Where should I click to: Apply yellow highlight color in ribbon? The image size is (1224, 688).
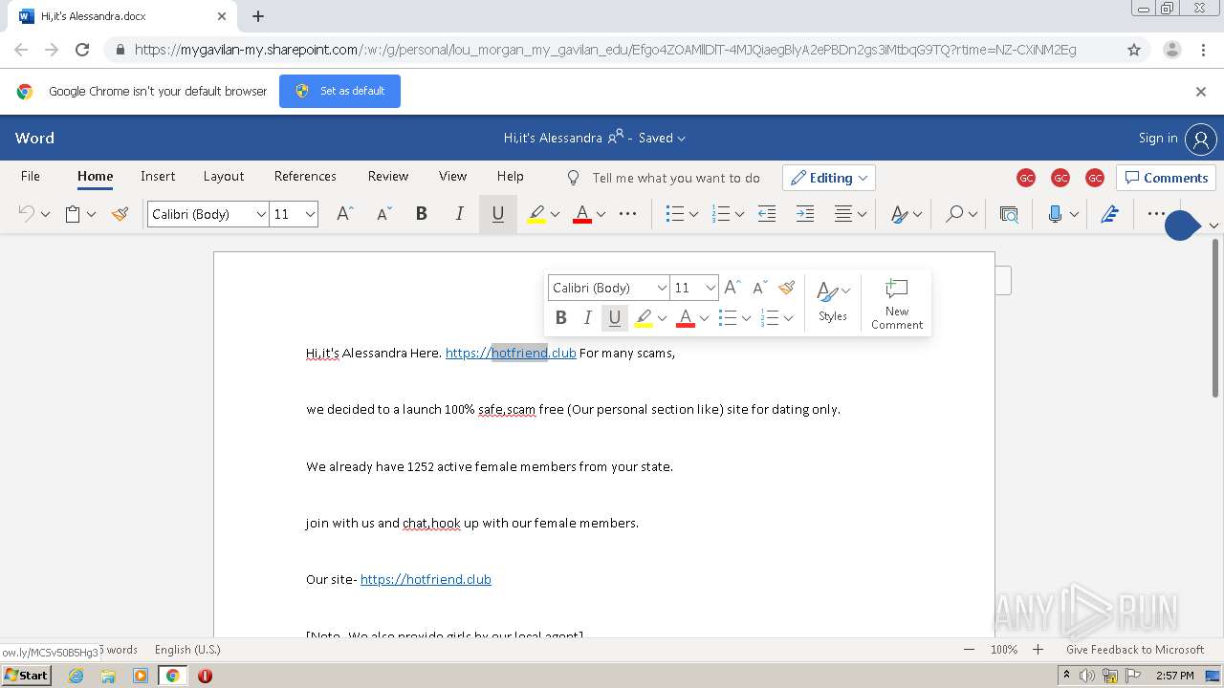point(536,214)
